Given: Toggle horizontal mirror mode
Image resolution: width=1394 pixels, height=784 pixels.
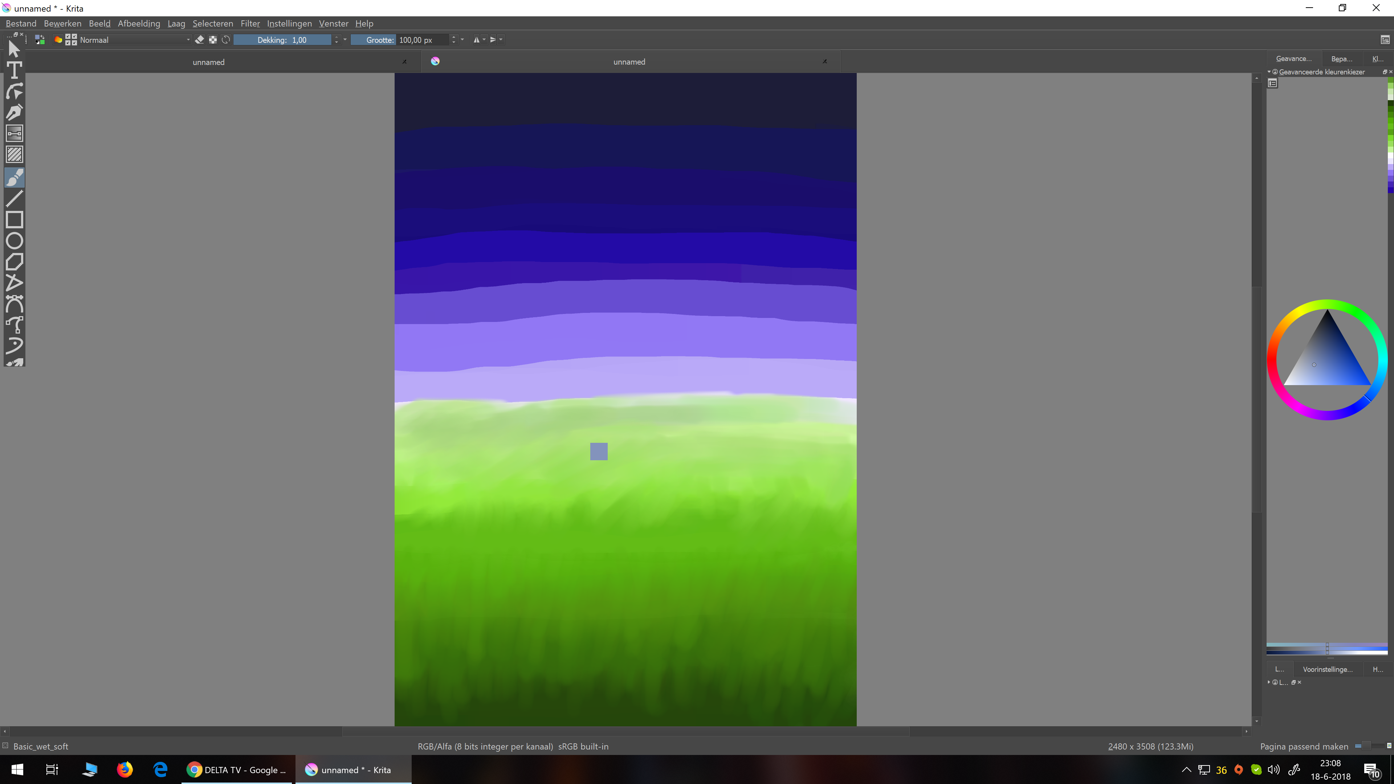Looking at the screenshot, I should click(476, 40).
